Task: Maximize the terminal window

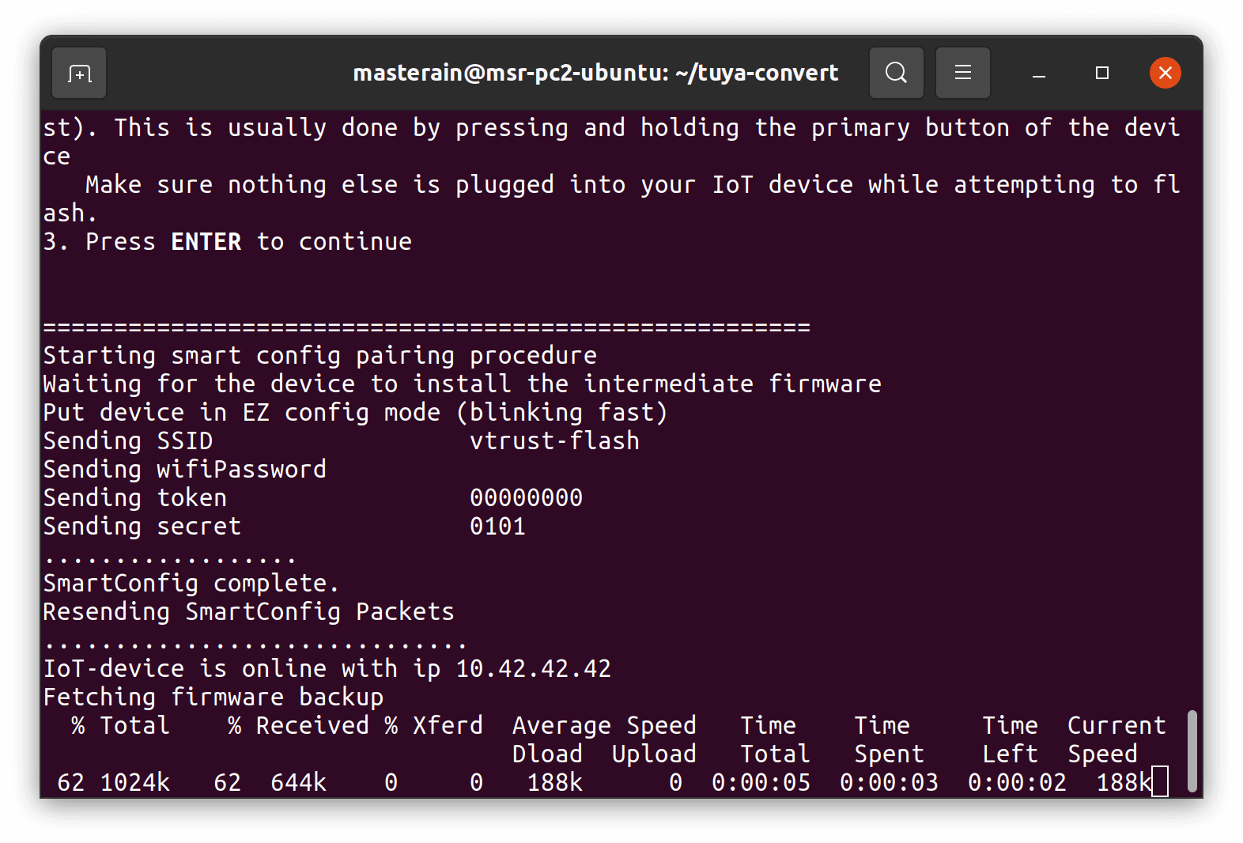Action: pos(1101,74)
